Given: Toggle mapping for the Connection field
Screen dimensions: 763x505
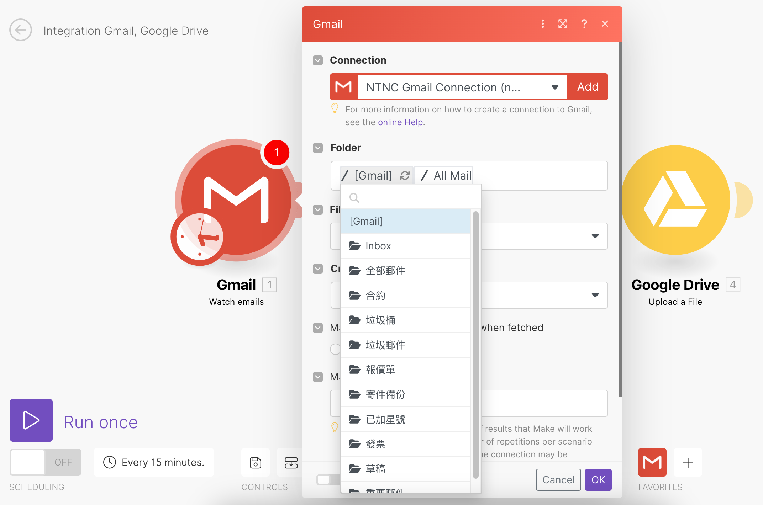Looking at the screenshot, I should click(x=317, y=60).
